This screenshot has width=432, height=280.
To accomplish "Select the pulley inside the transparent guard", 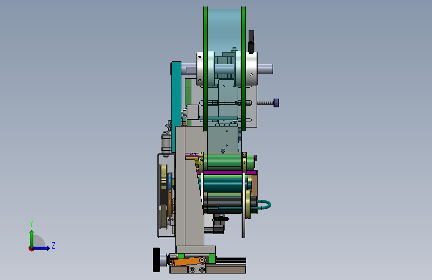I will 163,196.
